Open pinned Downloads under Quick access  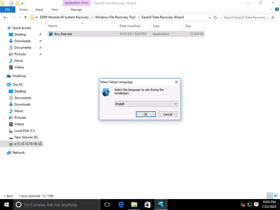click(22, 41)
